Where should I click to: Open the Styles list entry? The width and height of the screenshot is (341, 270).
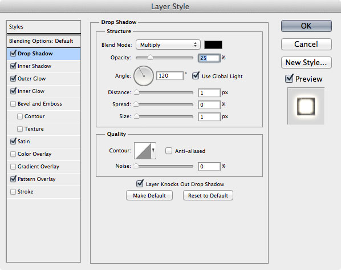[x=43, y=27]
